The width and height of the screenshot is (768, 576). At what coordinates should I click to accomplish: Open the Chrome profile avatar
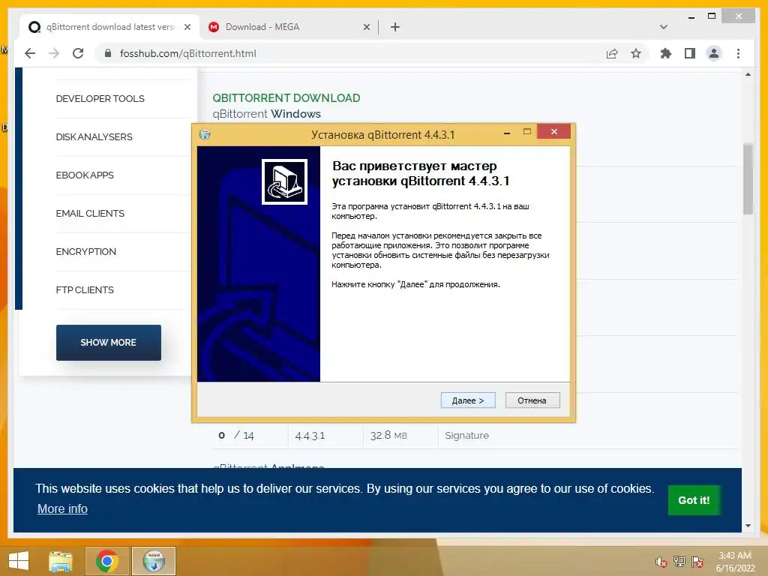coord(714,53)
